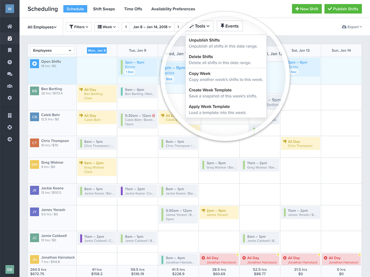This screenshot has width=370, height=277.
Task: Open the Export dropdown
Action: coord(352,27)
